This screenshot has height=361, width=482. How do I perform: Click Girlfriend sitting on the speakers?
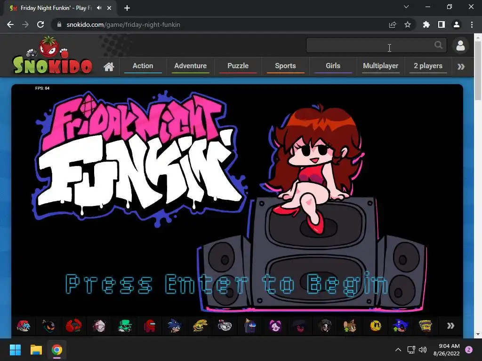pyautogui.click(x=313, y=169)
